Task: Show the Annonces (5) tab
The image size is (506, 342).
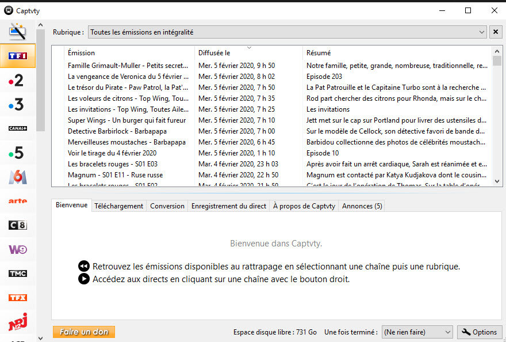Action: point(362,206)
